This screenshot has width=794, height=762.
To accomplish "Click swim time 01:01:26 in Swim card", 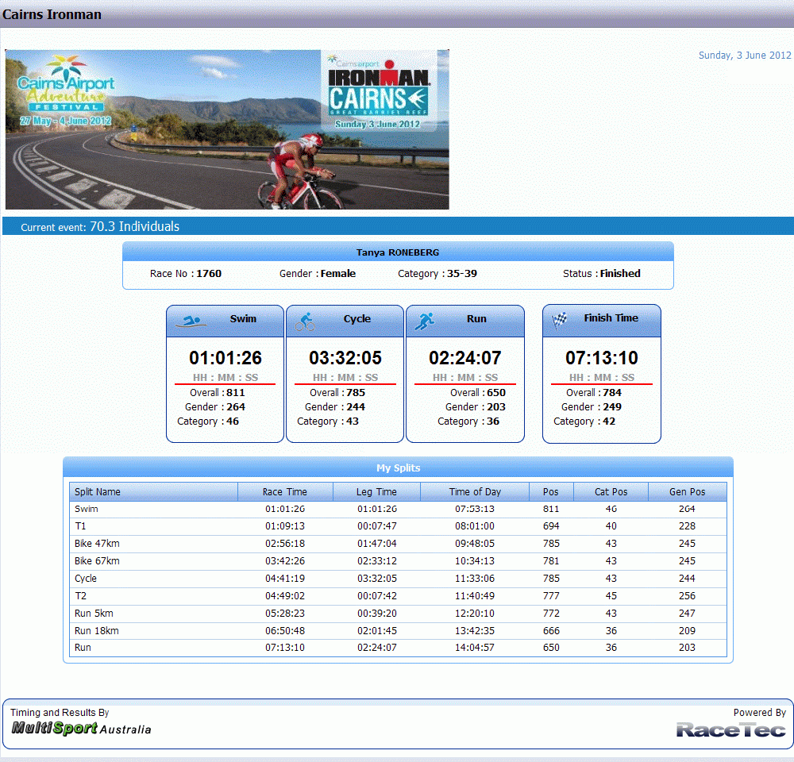I will (x=225, y=358).
